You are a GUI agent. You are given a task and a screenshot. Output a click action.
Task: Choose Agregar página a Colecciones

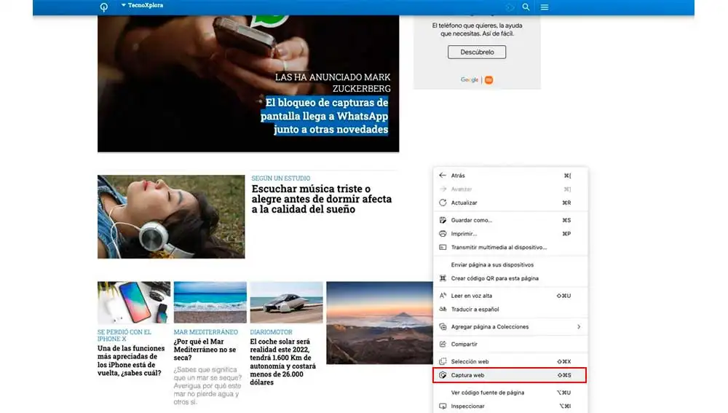(510, 326)
